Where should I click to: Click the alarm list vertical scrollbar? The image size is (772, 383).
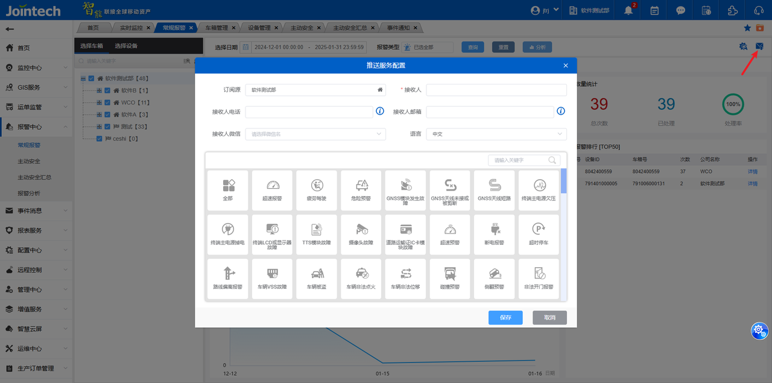pyautogui.click(x=563, y=181)
